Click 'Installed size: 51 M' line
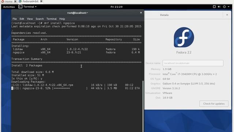 (x=28, y=75)
